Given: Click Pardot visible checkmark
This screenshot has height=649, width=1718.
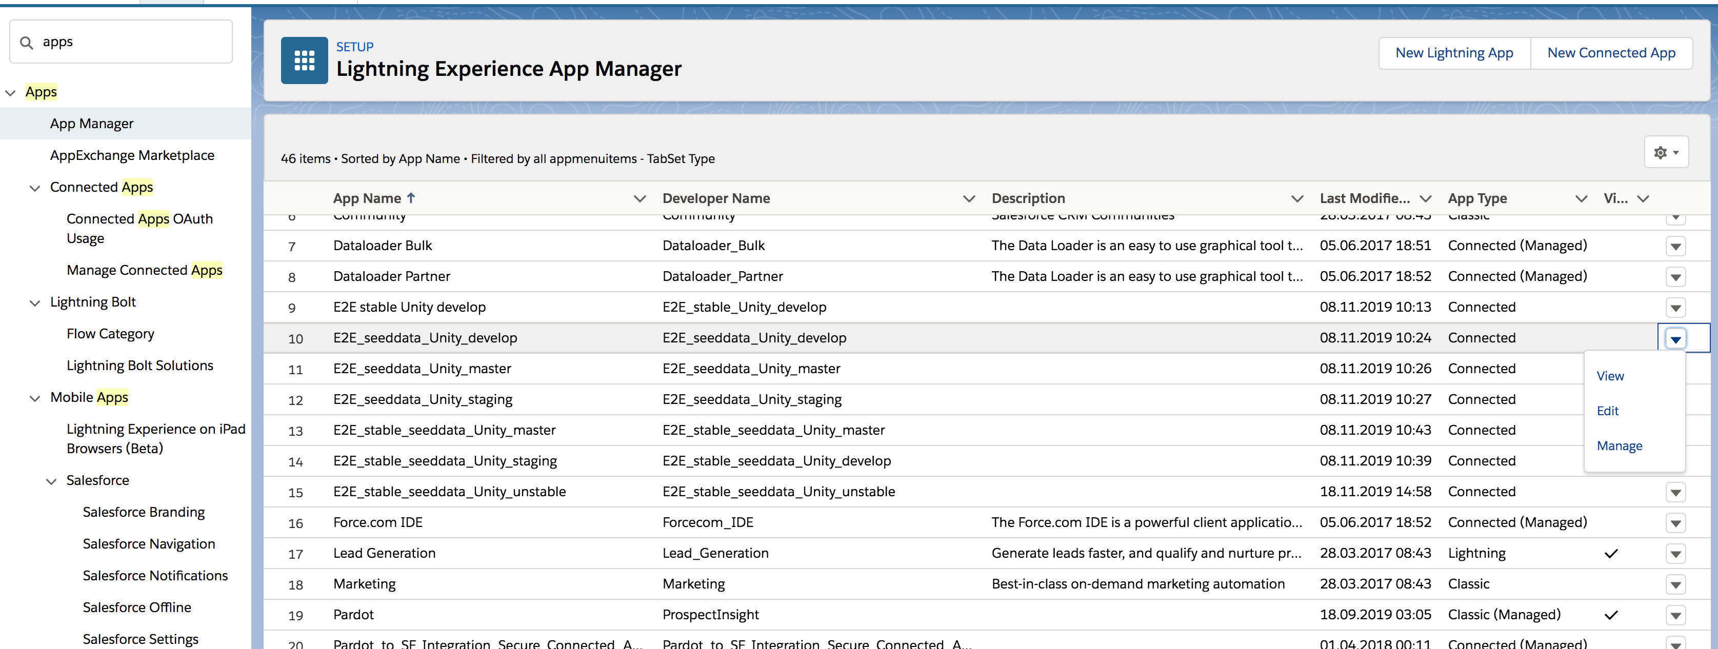Looking at the screenshot, I should 1611,615.
